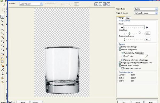
Task: Activate the pan hand preview icon
Action: (109, 4)
